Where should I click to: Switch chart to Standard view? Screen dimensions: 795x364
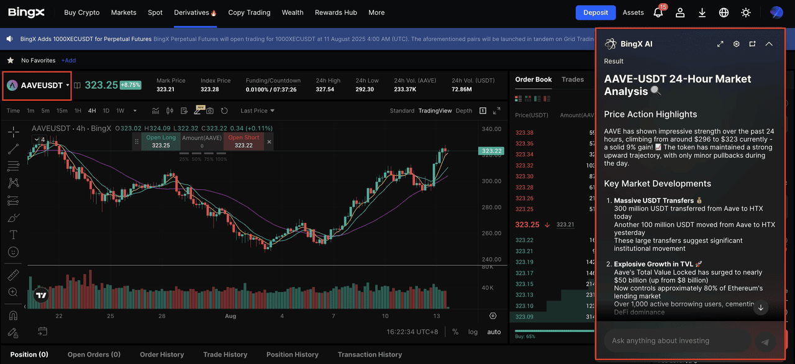click(402, 111)
